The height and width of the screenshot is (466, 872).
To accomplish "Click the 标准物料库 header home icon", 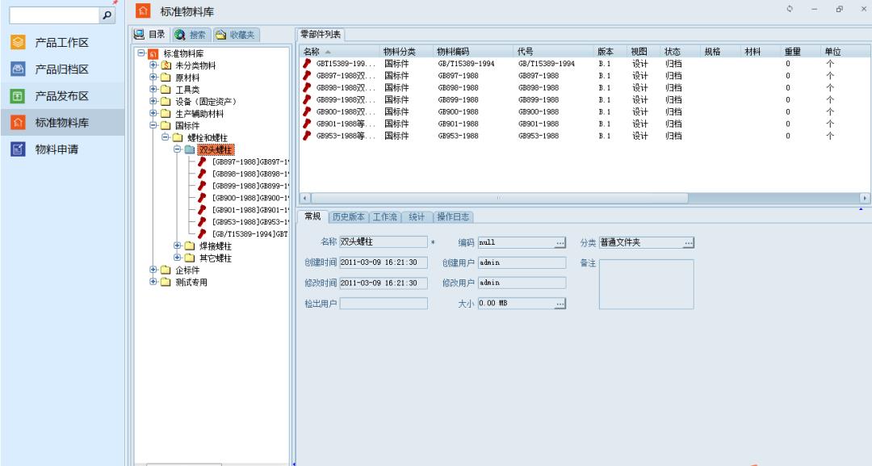I will [x=143, y=10].
